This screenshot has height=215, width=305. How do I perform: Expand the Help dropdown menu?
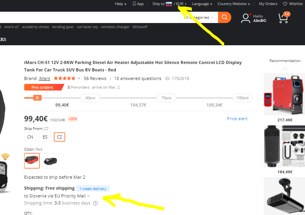pos(121,4)
